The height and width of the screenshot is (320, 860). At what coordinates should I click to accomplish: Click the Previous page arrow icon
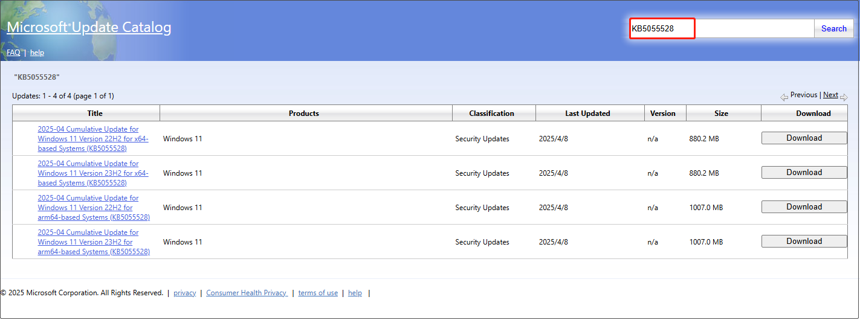pos(784,97)
